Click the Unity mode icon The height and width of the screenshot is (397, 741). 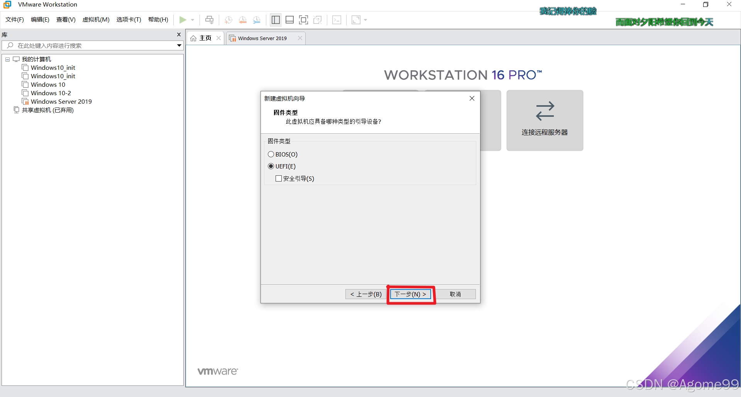pos(318,20)
